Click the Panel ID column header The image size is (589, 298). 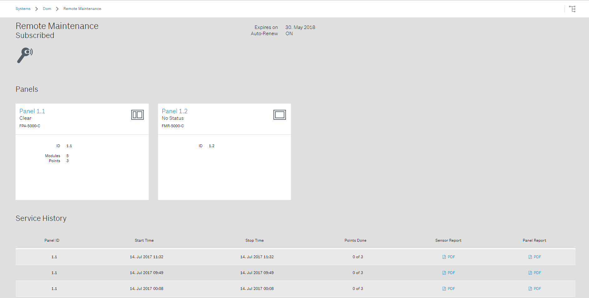point(52,240)
